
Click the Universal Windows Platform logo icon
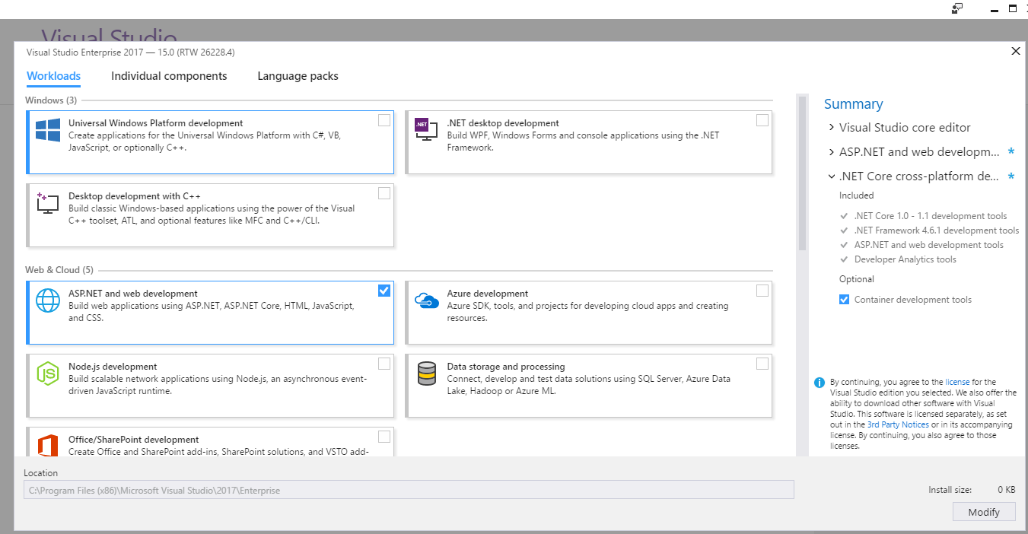pyautogui.click(x=48, y=130)
